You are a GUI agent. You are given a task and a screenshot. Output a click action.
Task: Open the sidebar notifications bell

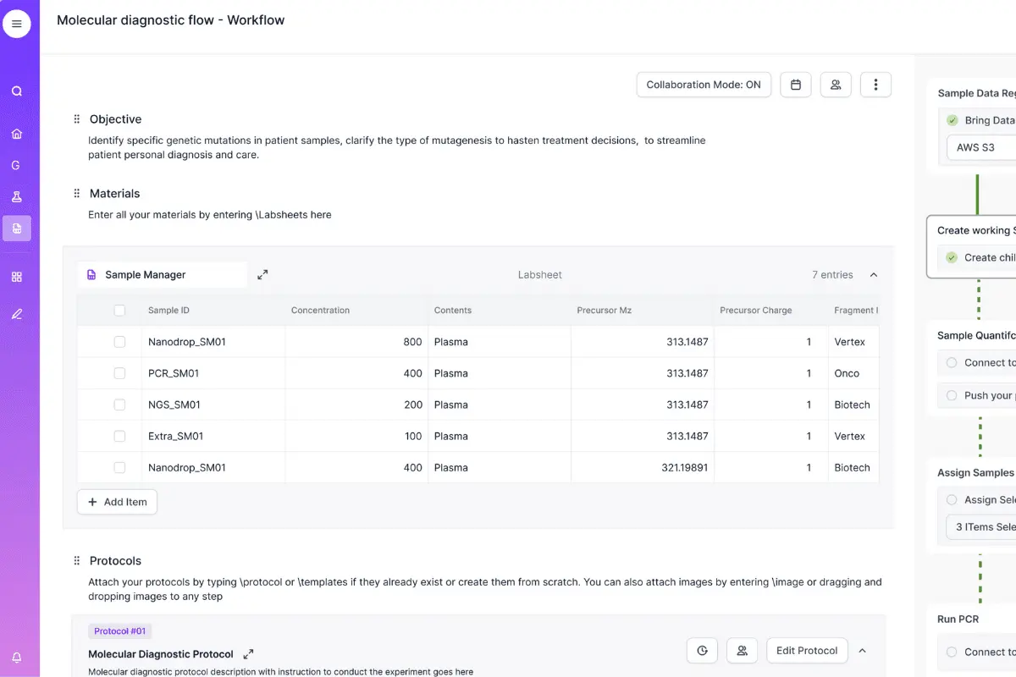point(17,658)
